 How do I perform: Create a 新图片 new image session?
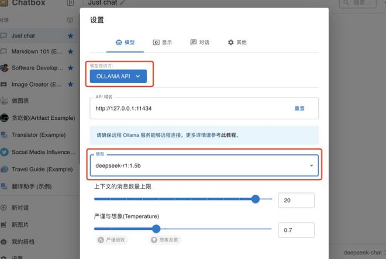(39, 225)
